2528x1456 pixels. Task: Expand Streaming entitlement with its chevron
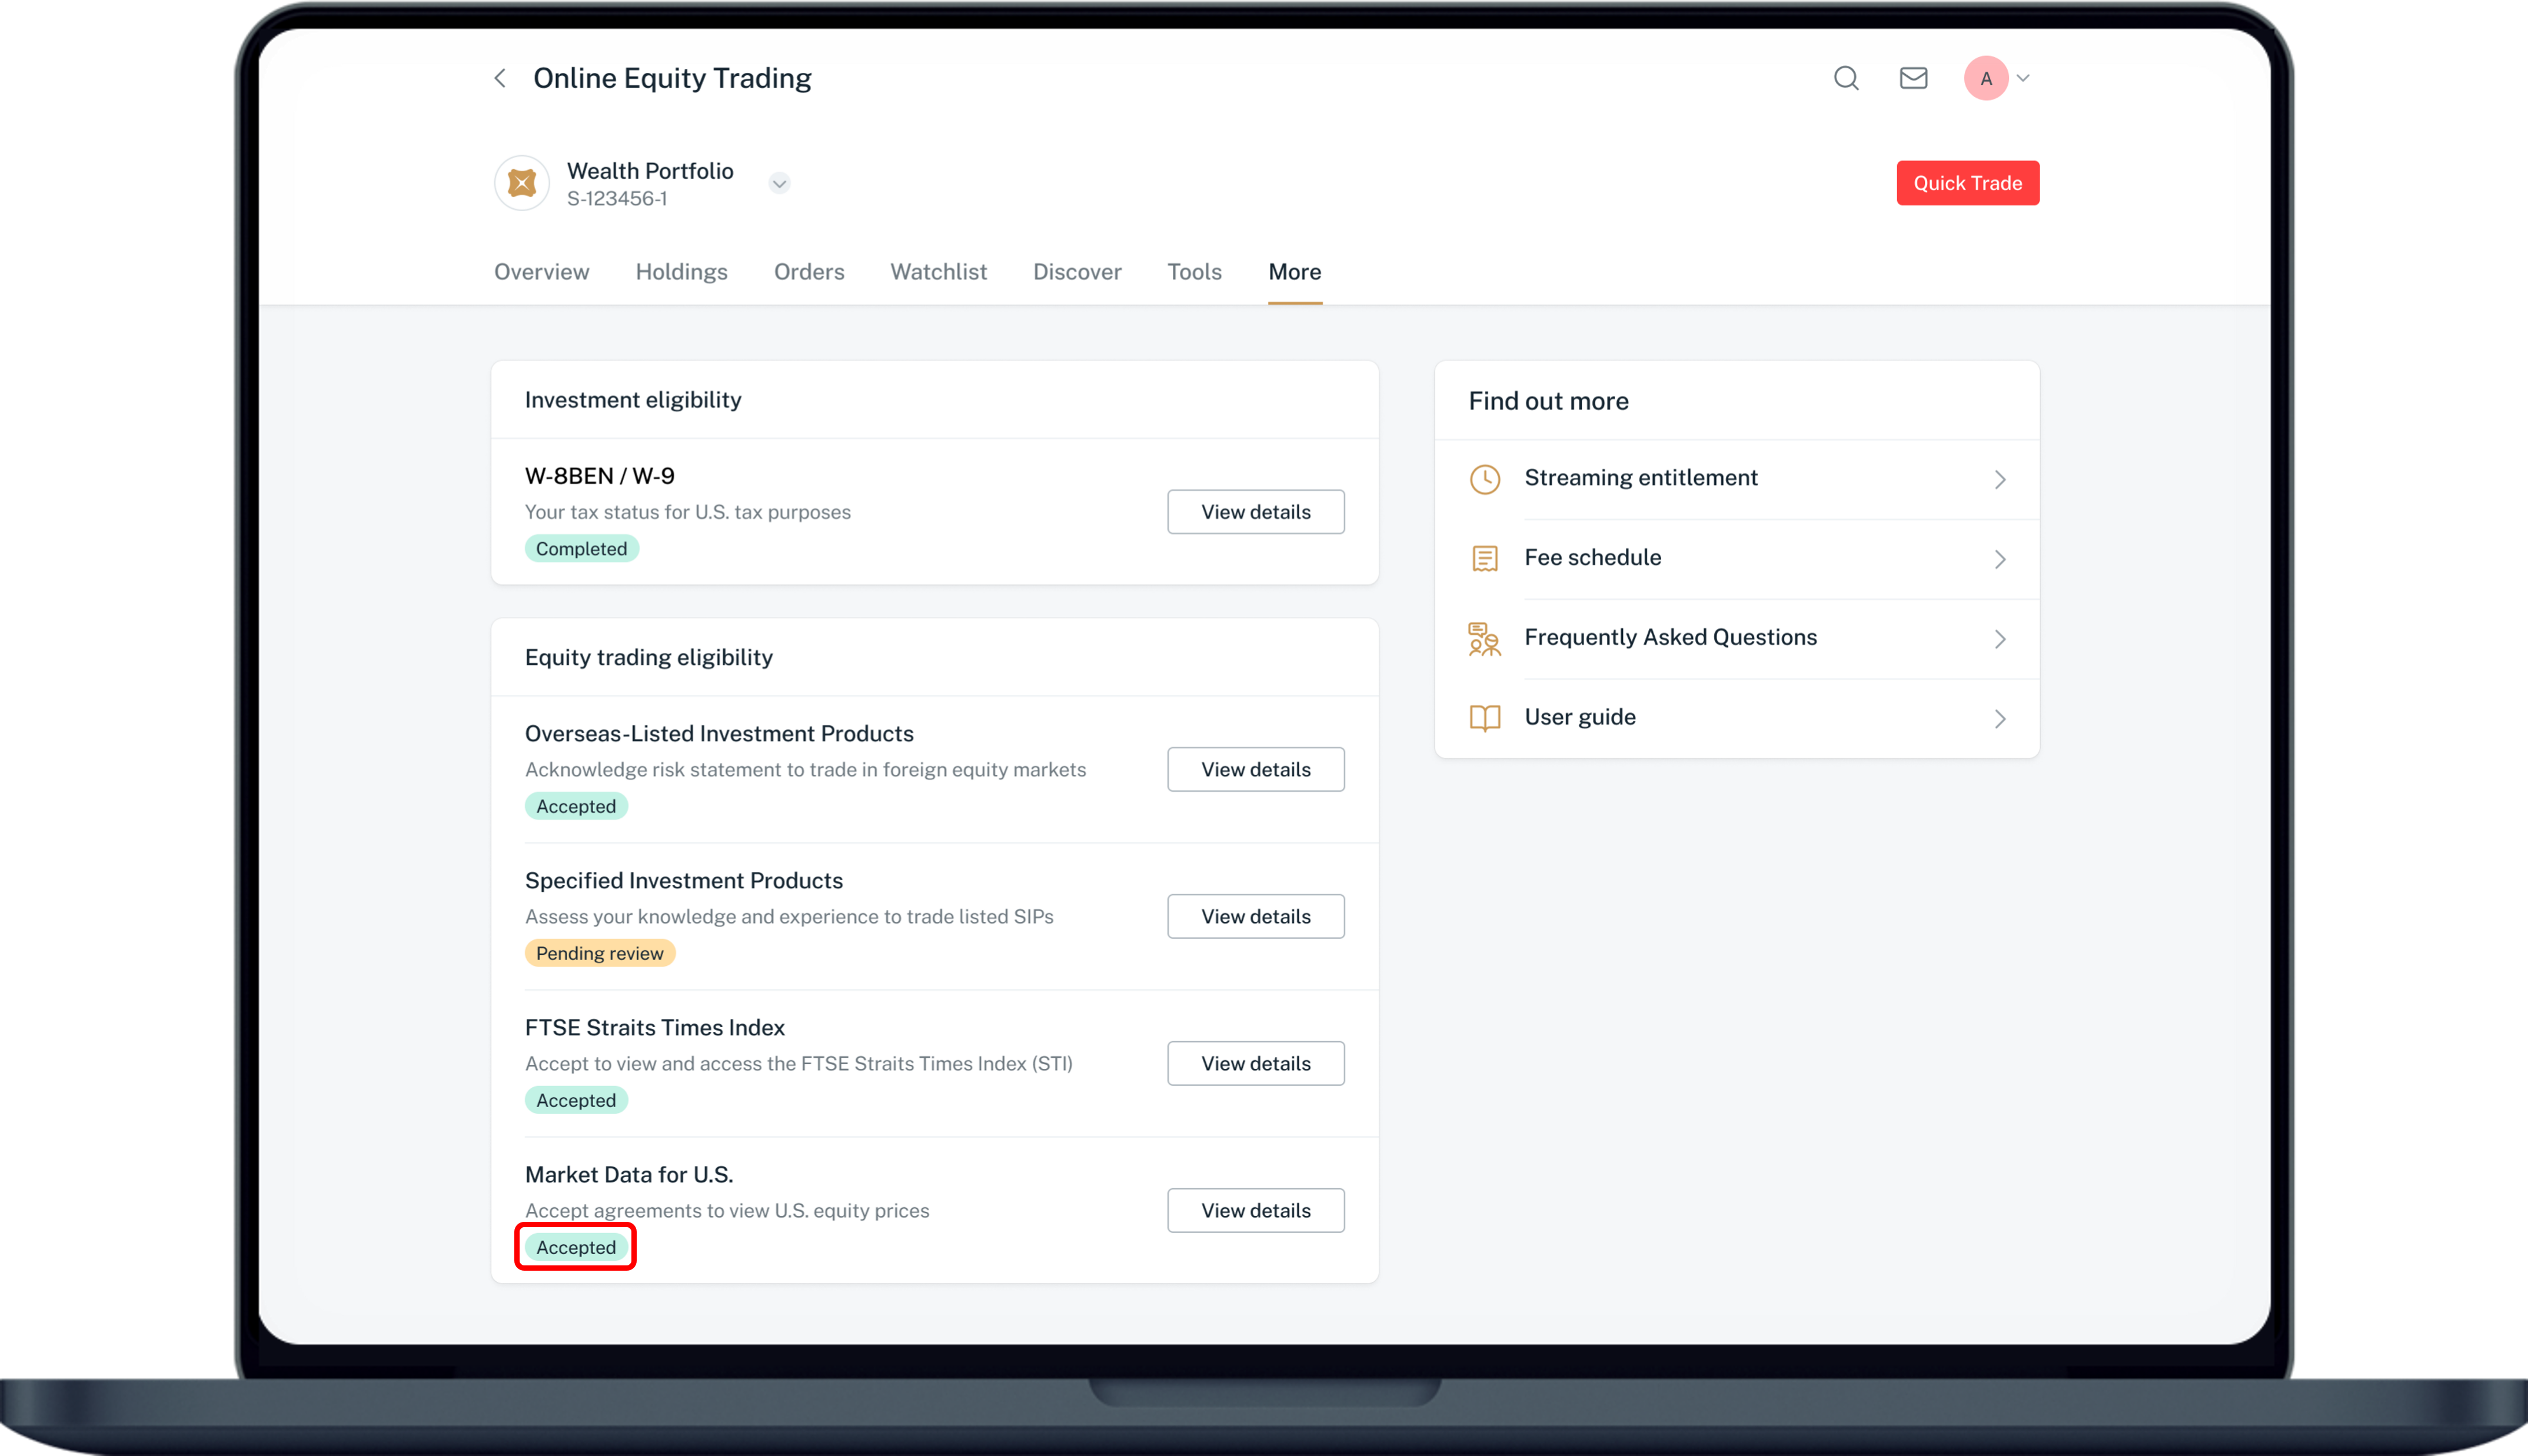(2000, 479)
